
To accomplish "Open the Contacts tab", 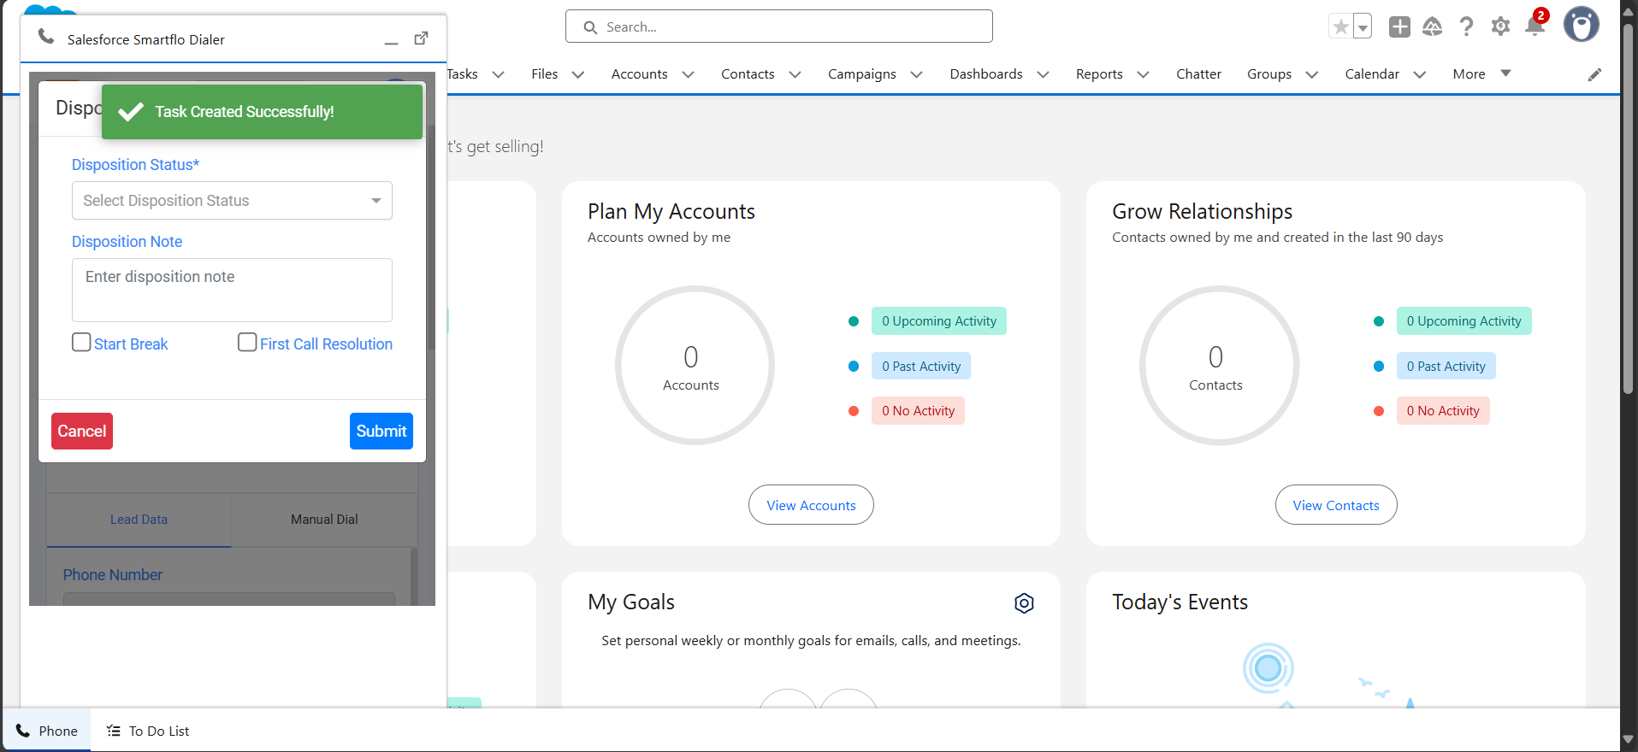I will (748, 74).
